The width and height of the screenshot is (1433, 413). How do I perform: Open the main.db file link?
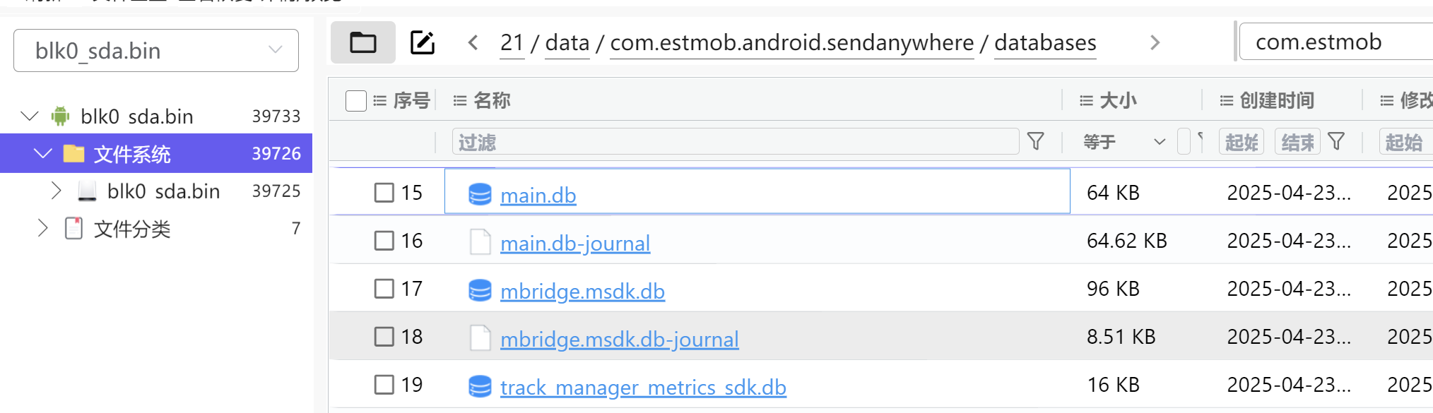tap(538, 196)
